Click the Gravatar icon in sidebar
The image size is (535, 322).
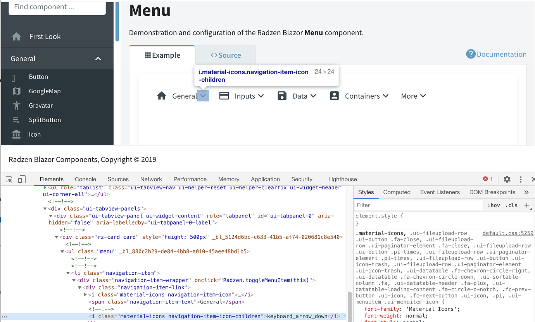[x=16, y=105]
